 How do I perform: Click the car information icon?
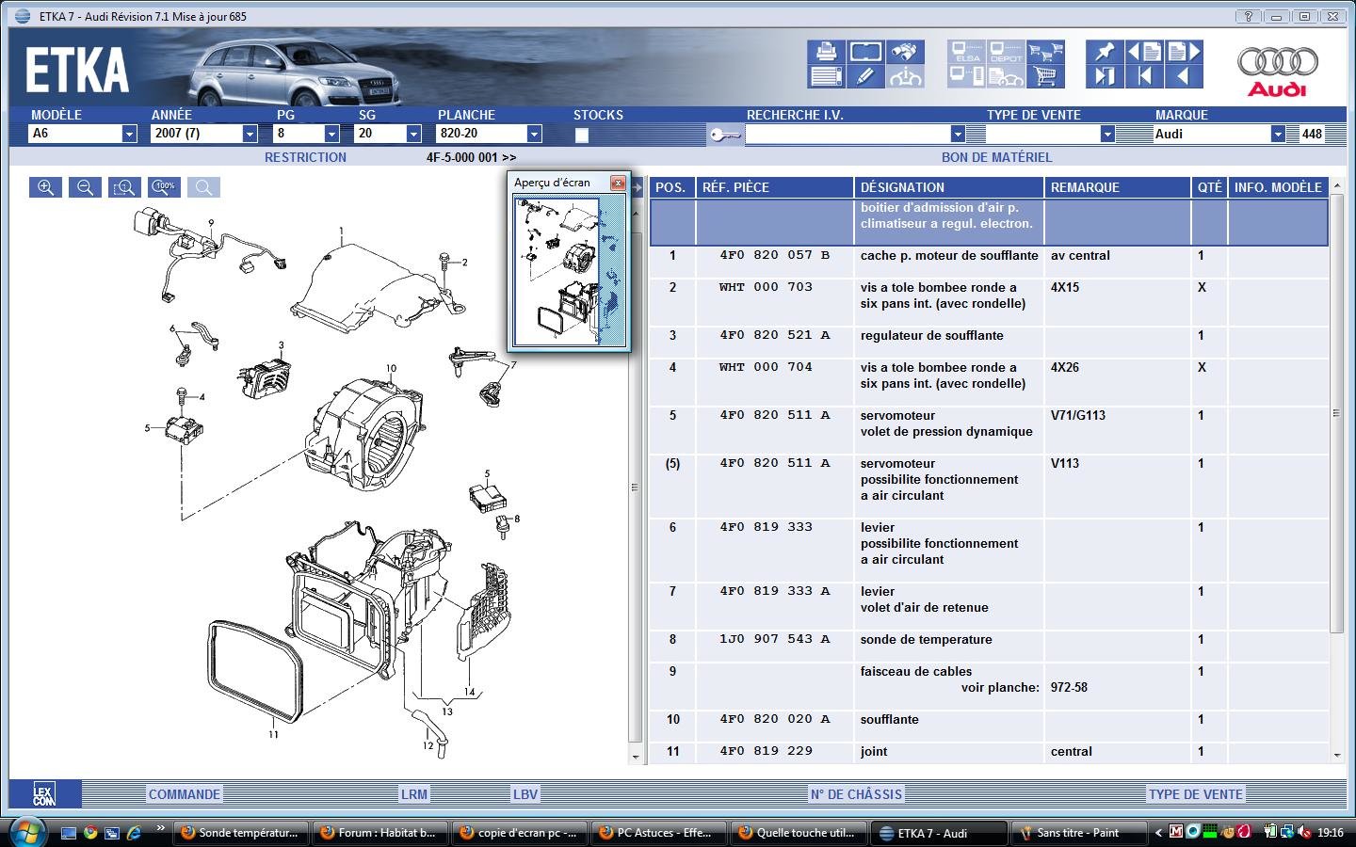[905, 76]
